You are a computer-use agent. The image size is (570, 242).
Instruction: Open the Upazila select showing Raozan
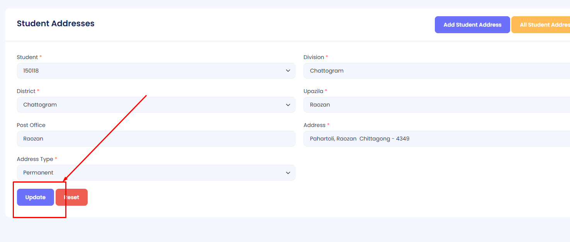pos(436,105)
